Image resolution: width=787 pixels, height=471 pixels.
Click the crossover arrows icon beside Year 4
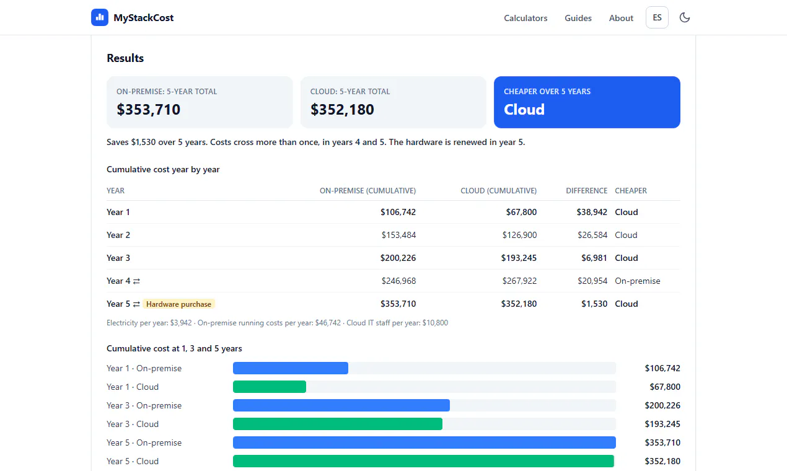pos(136,281)
